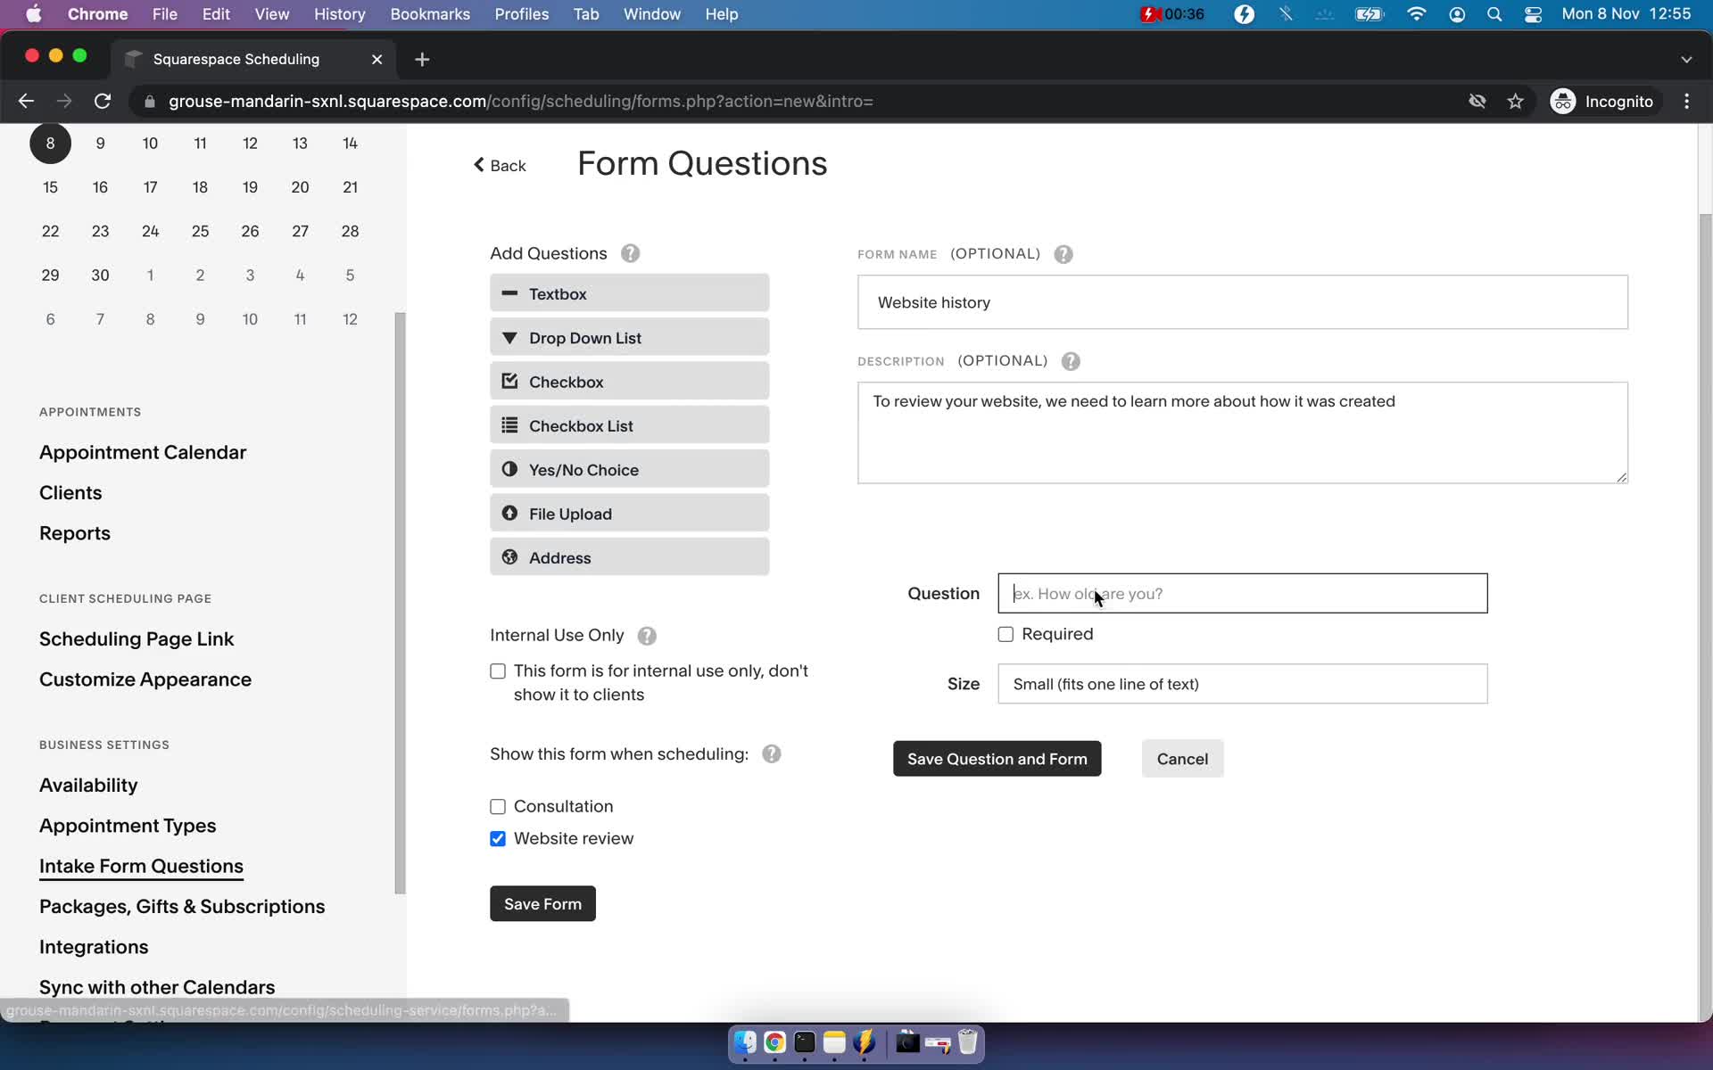Click the Form Name input field
Viewport: 1713px width, 1070px height.
click(1242, 302)
